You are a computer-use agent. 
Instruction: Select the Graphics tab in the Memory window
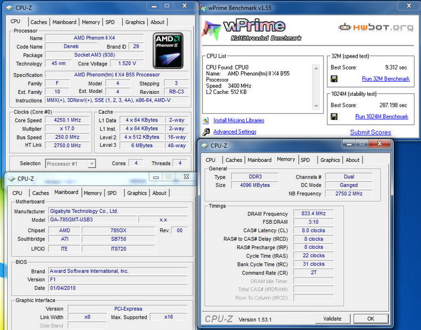(330, 160)
